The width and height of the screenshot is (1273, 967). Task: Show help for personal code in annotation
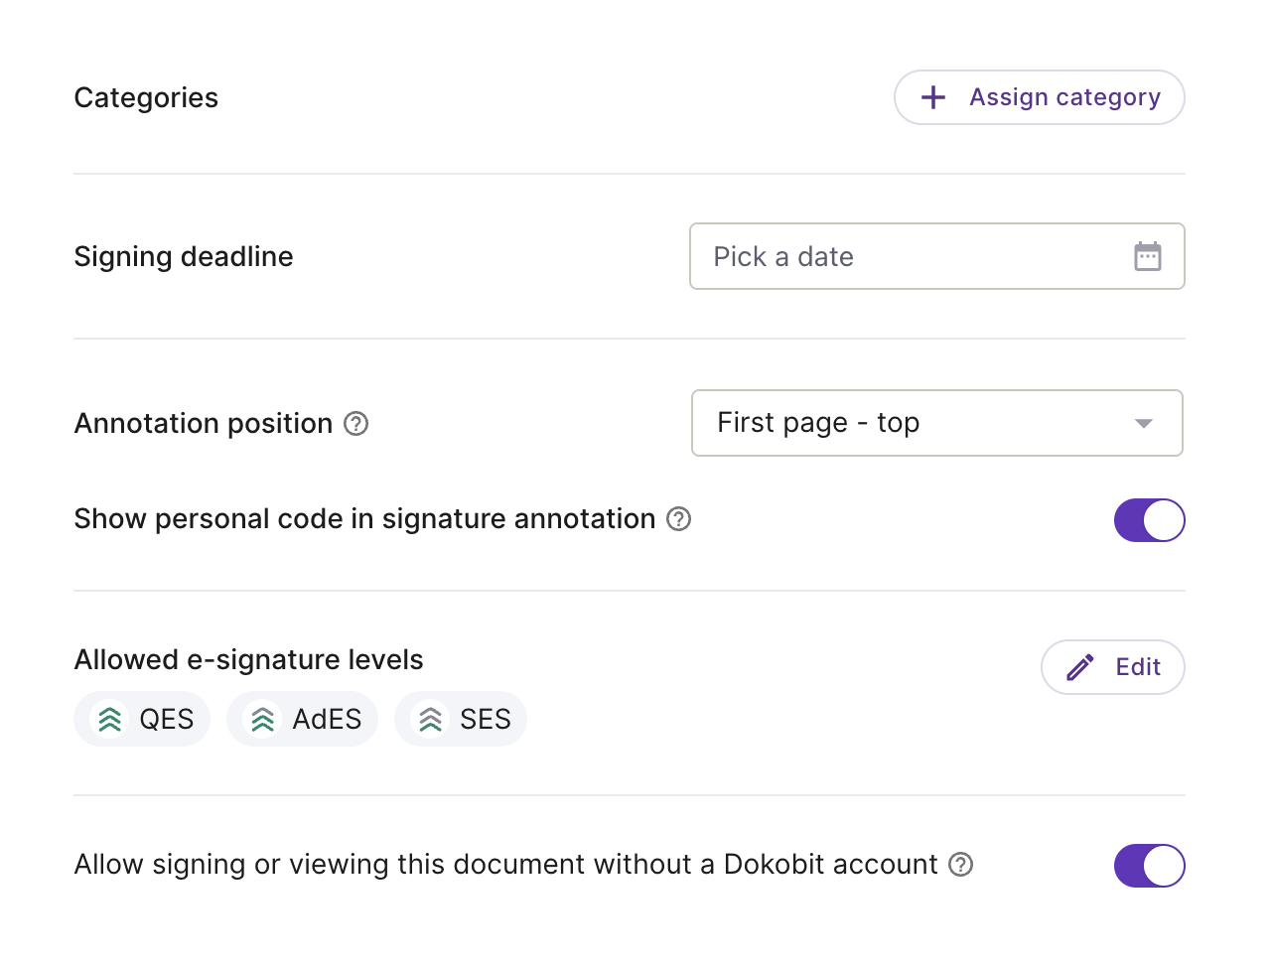(x=678, y=519)
